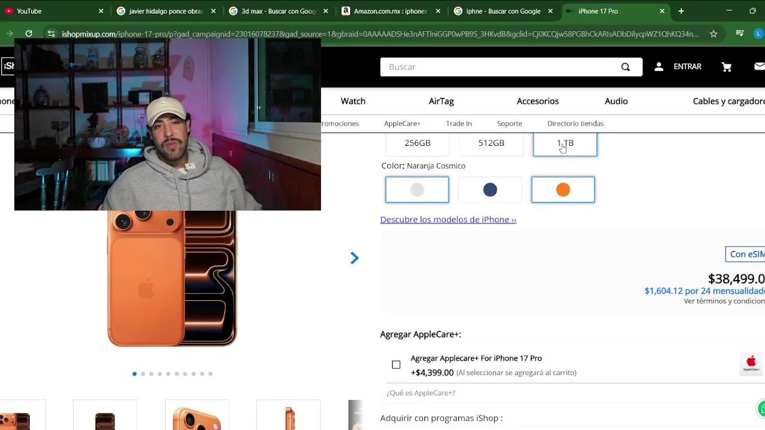Open the Soporte link
The height and width of the screenshot is (430, 765).
[x=510, y=124]
